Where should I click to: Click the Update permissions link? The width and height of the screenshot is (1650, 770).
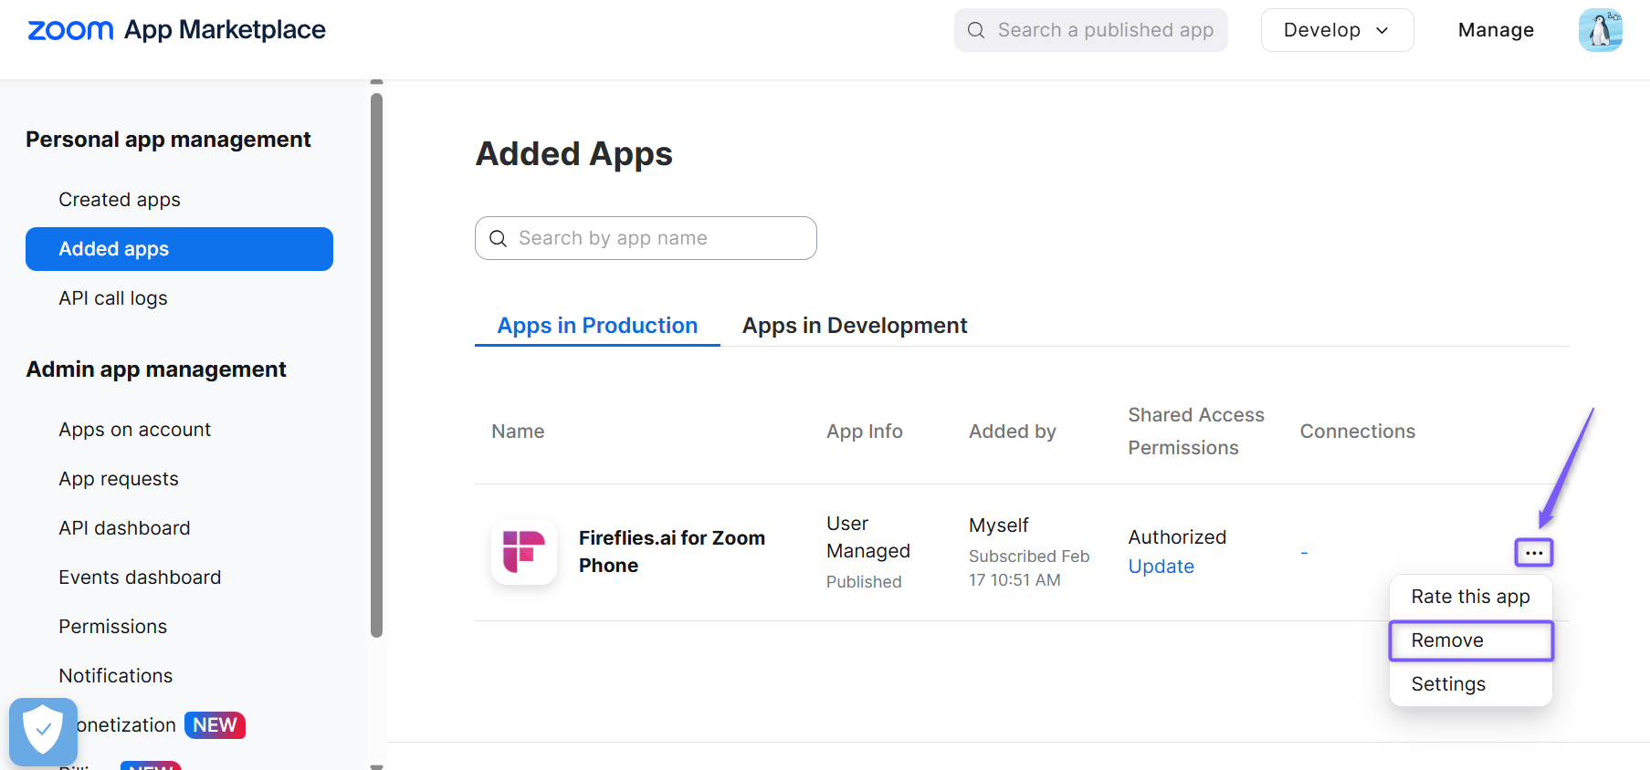[x=1161, y=567]
